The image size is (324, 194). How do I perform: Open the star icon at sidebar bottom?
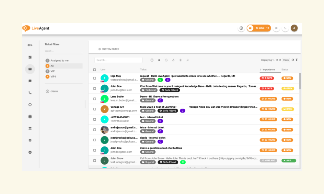[x=30, y=152]
